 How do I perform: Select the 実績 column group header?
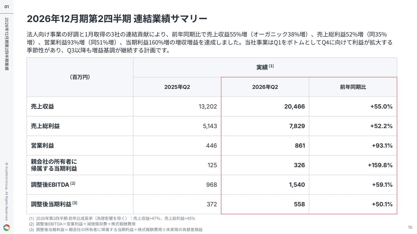click(265, 67)
